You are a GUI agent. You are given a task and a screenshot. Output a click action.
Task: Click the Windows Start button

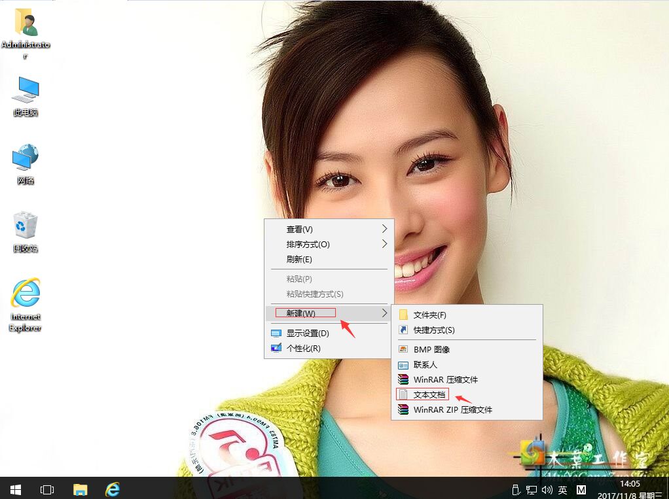14,489
